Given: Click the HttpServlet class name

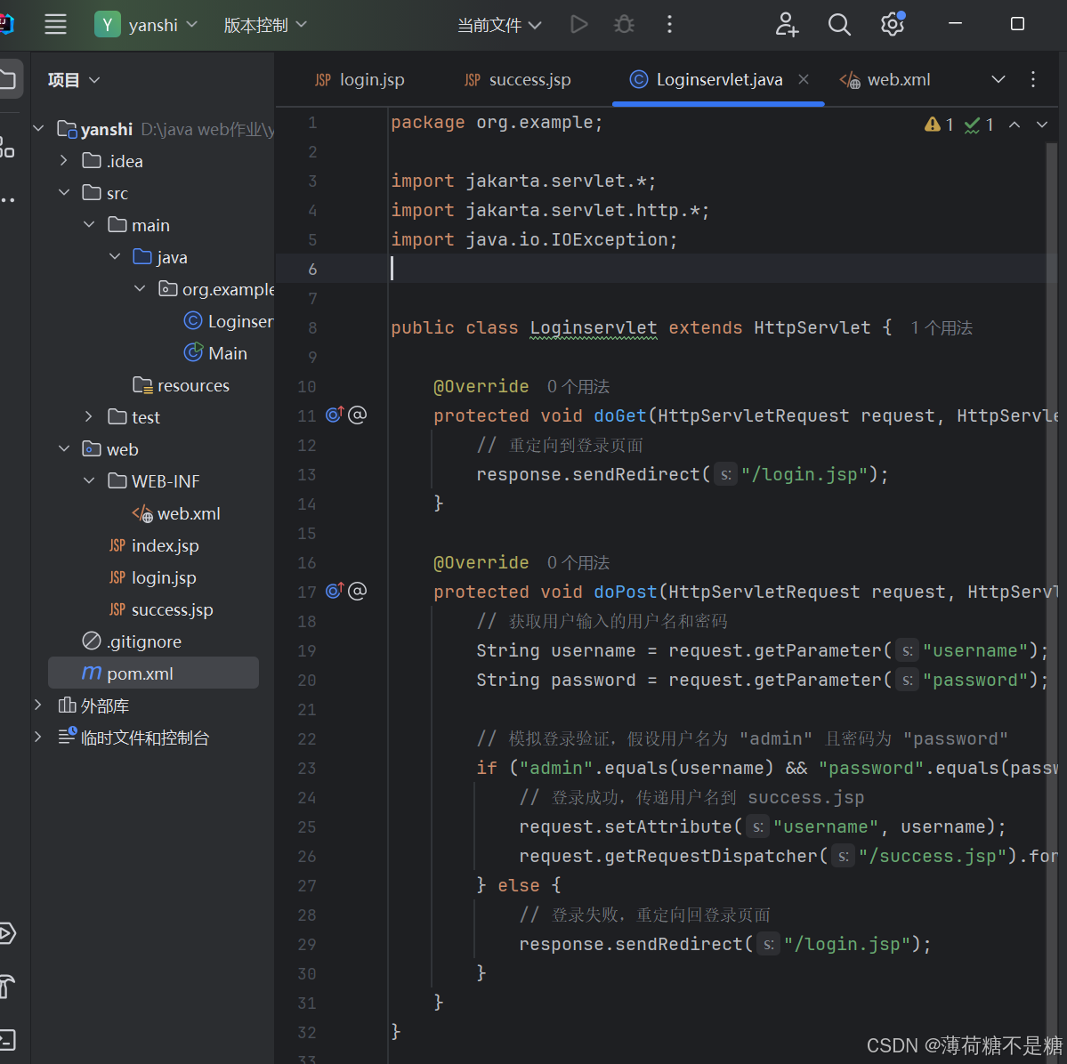Looking at the screenshot, I should [812, 328].
